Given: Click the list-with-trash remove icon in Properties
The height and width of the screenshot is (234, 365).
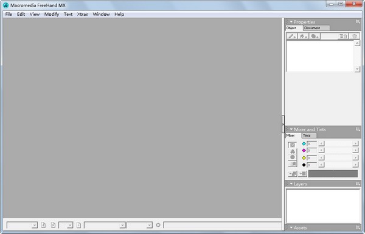Looking at the screenshot, I should tap(343, 36).
